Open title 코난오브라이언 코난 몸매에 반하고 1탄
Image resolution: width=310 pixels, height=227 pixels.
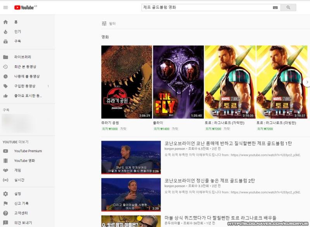pos(228,143)
